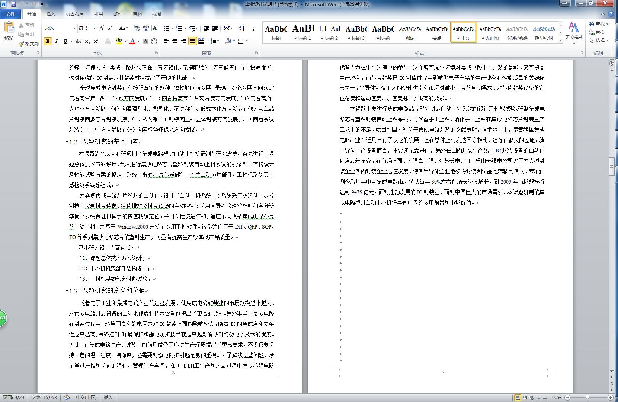Viewport: 618px width, 402px height.
Task: Click the Sort A-Z icon
Action: [241, 28]
